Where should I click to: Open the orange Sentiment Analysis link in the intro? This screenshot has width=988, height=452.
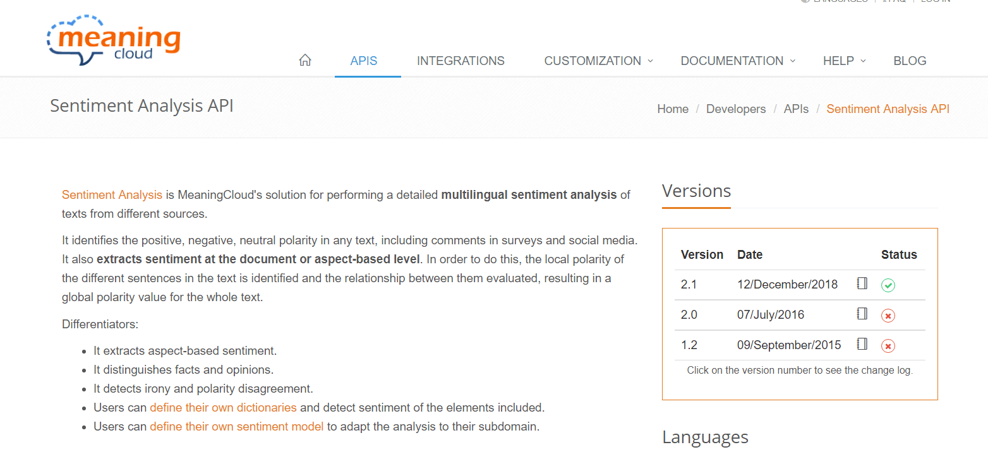click(112, 195)
